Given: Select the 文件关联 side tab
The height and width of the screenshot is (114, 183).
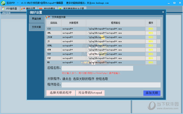Looking at the screenshot, I should [37, 27].
